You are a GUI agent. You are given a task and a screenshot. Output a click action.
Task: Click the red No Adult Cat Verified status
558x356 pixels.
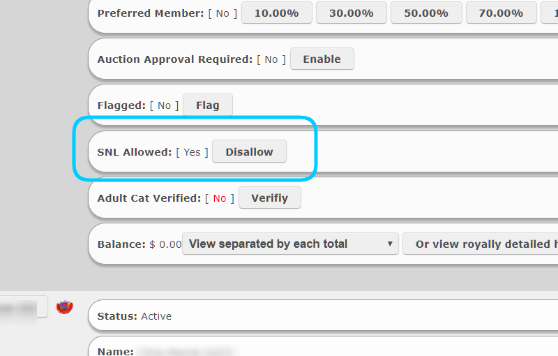tap(220, 198)
